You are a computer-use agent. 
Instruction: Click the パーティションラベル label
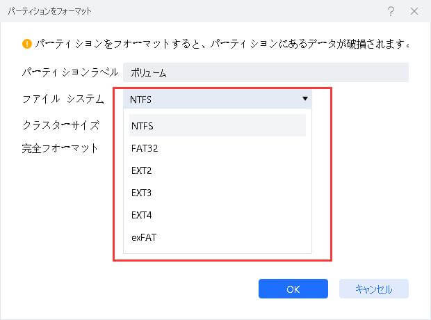click(65, 72)
